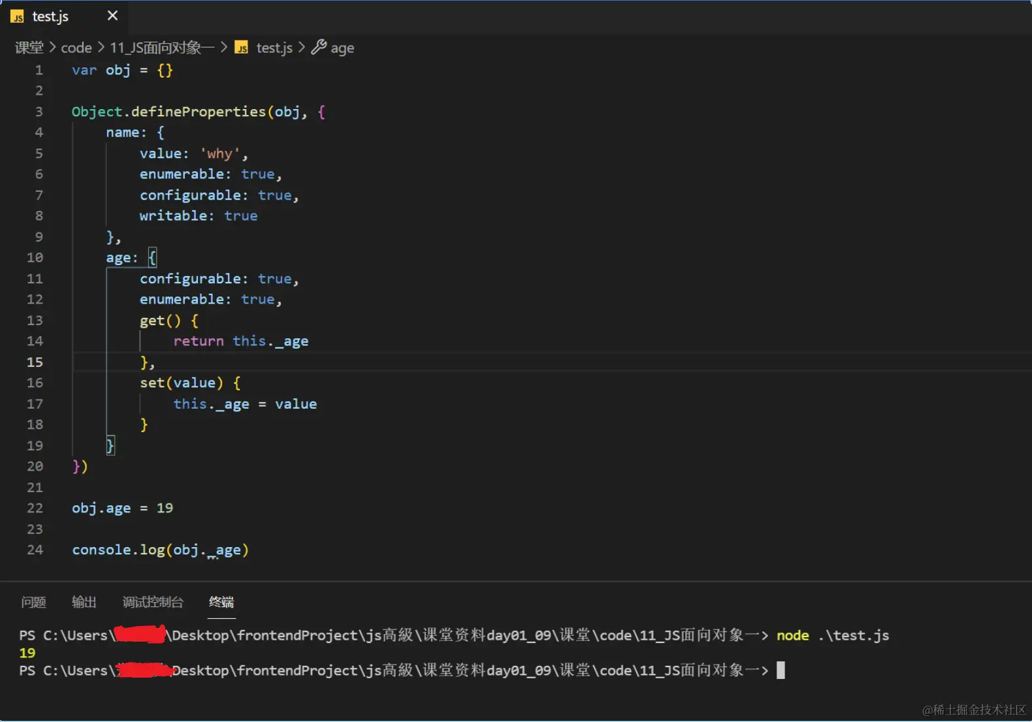Click line number 22 in the gutter

(x=35, y=509)
